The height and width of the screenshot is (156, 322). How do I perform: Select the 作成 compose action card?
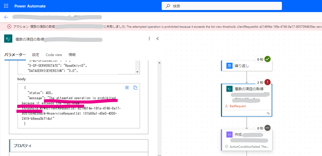click(x=247, y=140)
